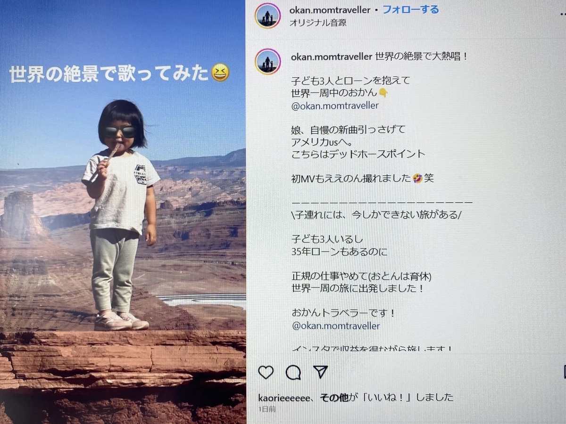The width and height of the screenshot is (566, 424).
Task: Like the post with the heart icon
Action: click(x=266, y=372)
